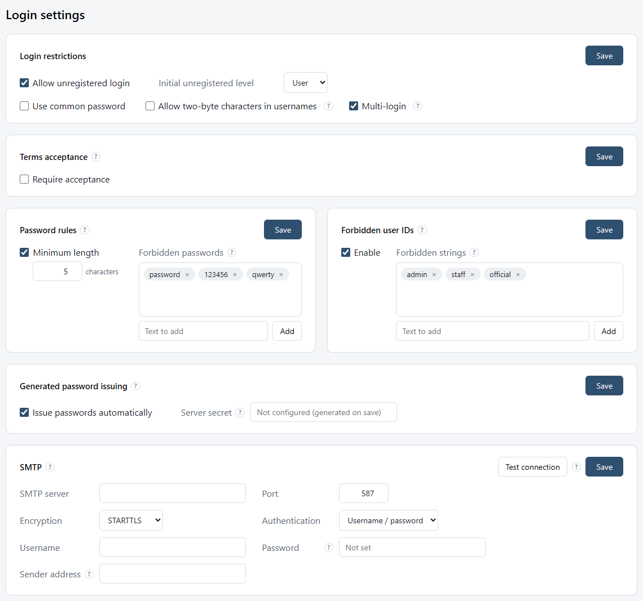Save the Login restrictions section
This screenshot has height=601, width=643.
(x=604, y=56)
